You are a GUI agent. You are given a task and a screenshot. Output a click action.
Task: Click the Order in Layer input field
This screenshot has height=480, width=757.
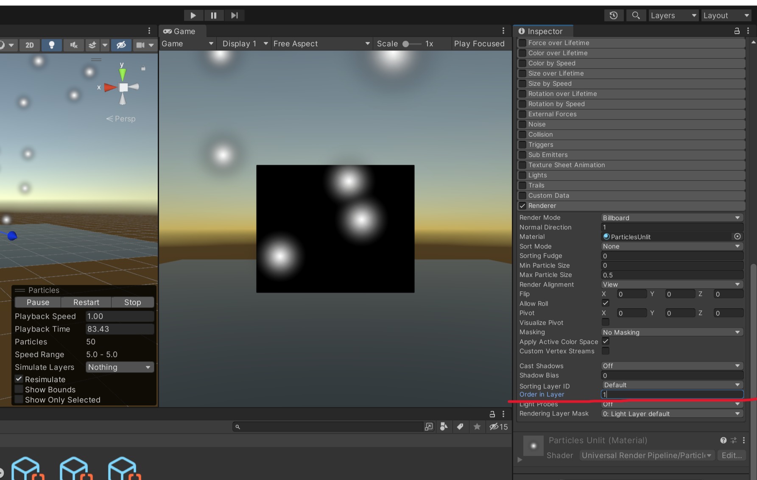coord(671,394)
